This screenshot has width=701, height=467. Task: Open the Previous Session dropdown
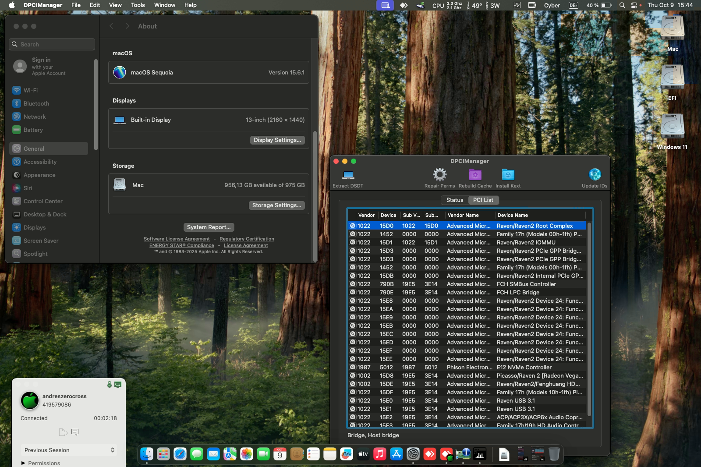tap(69, 450)
